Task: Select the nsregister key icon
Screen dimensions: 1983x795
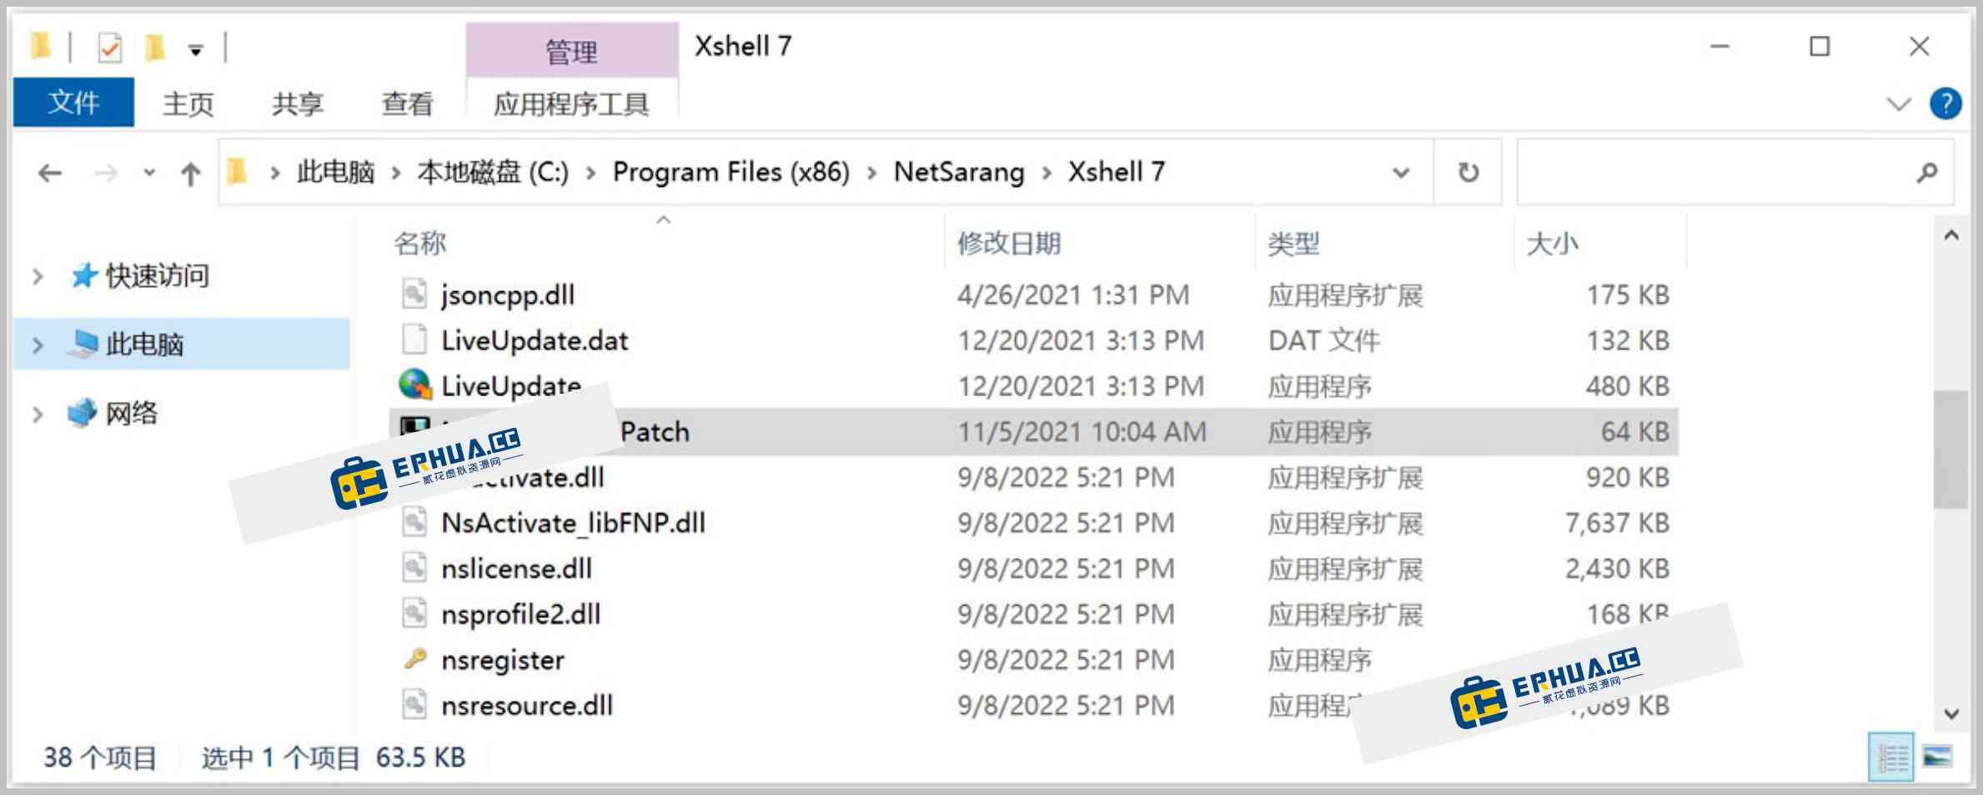Action: [x=414, y=659]
